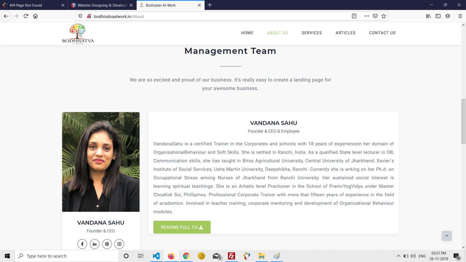
Task: Show hidden system tray icons
Action: coord(398,256)
